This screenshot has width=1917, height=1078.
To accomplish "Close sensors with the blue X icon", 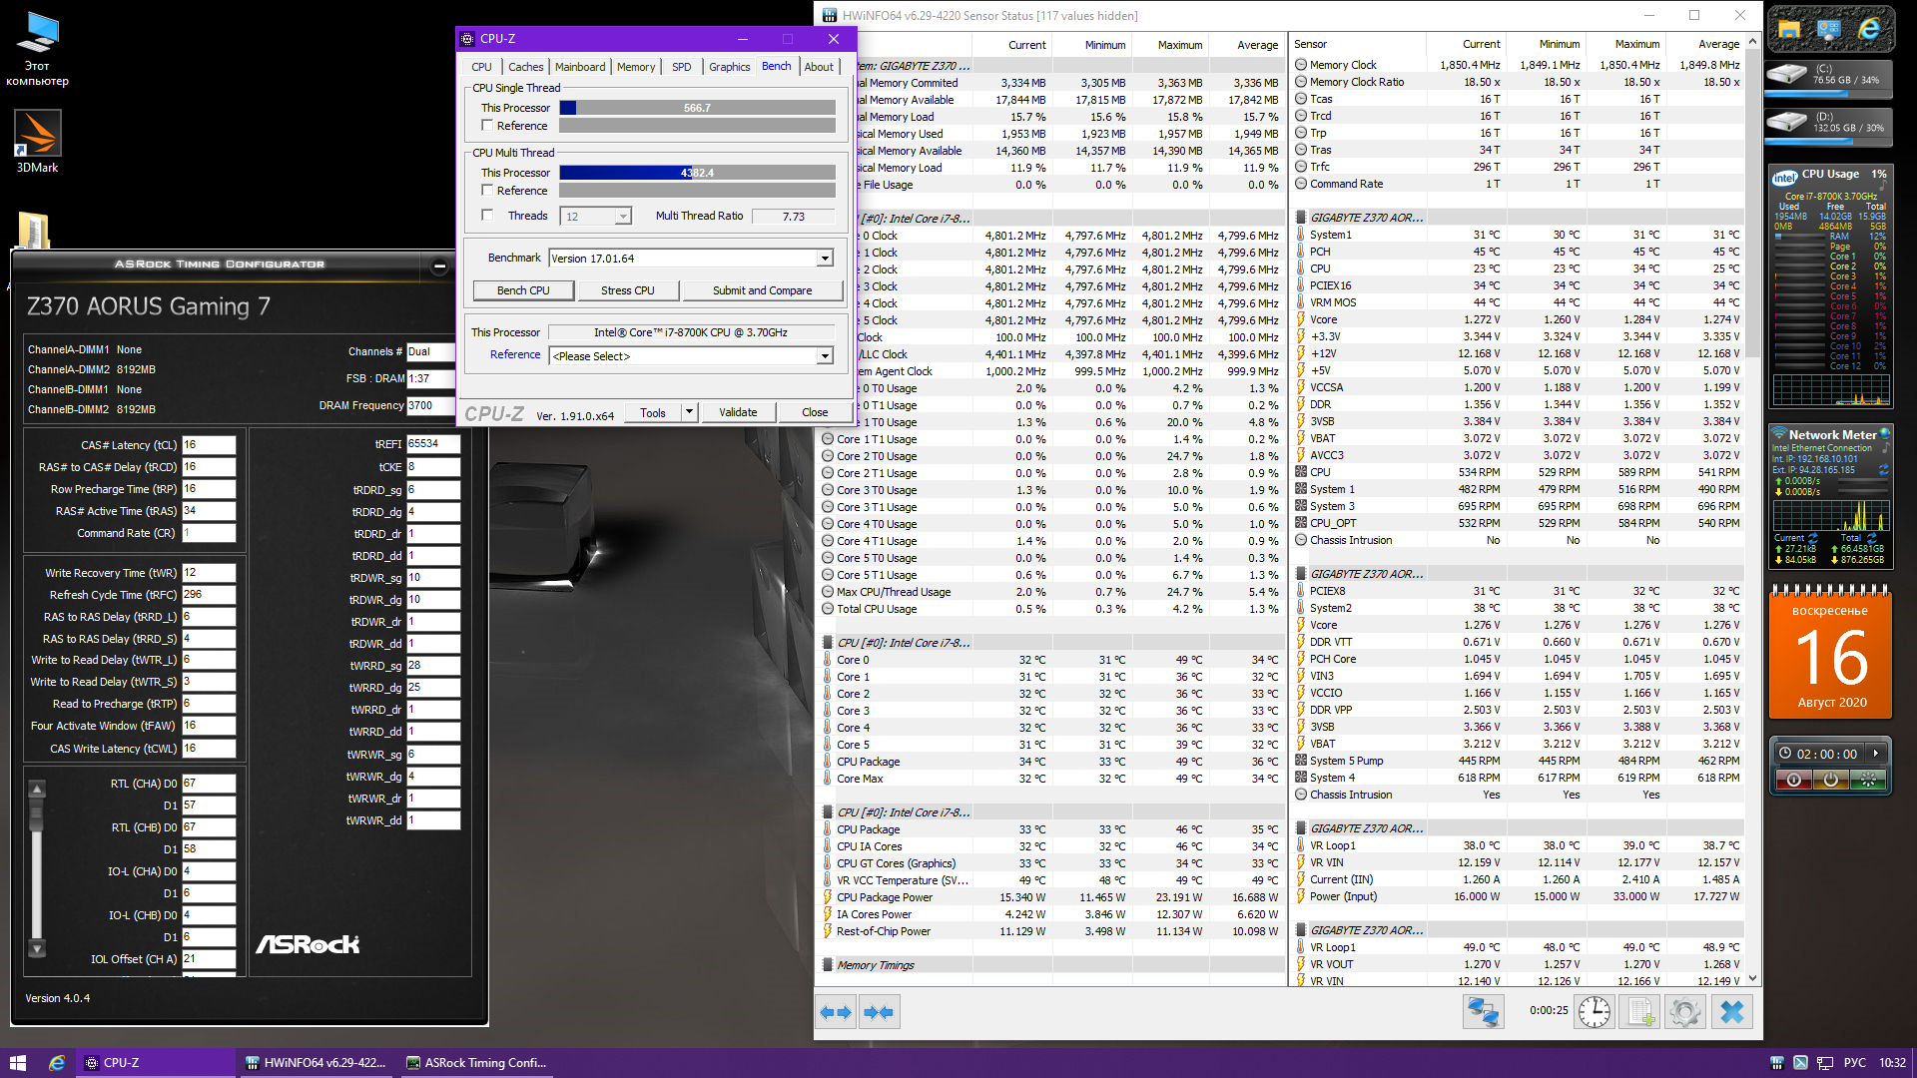I will click(x=1732, y=1012).
